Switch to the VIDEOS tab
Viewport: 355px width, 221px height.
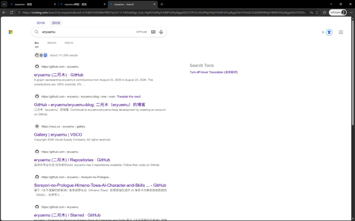tap(69, 43)
